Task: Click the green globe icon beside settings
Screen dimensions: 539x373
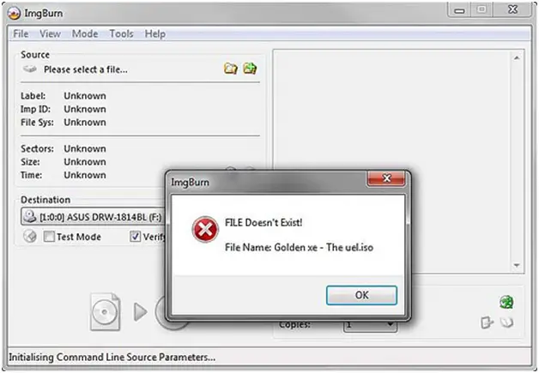Action: (x=506, y=302)
